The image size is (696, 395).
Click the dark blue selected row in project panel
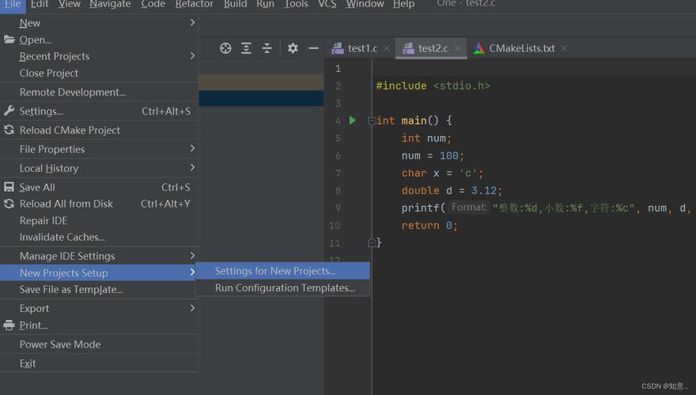pos(261,99)
